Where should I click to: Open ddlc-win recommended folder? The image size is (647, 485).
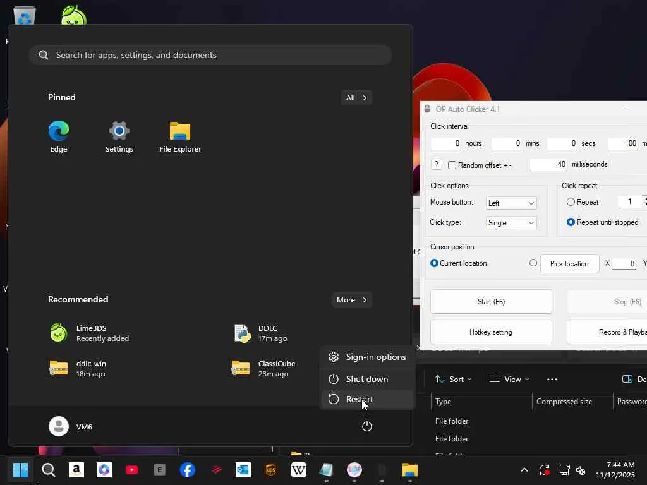coord(77,369)
